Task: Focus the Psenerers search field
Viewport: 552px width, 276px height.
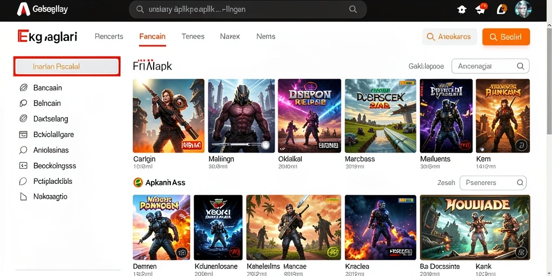Action: click(x=493, y=183)
